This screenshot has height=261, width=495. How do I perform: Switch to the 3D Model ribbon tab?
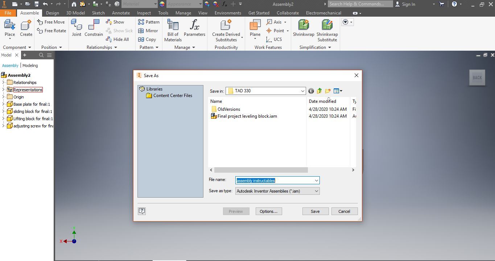[x=75, y=13]
